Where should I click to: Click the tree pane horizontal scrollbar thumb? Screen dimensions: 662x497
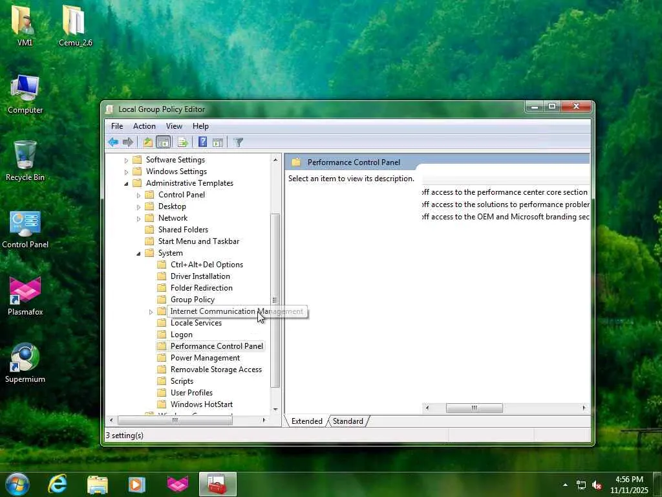[x=175, y=420]
